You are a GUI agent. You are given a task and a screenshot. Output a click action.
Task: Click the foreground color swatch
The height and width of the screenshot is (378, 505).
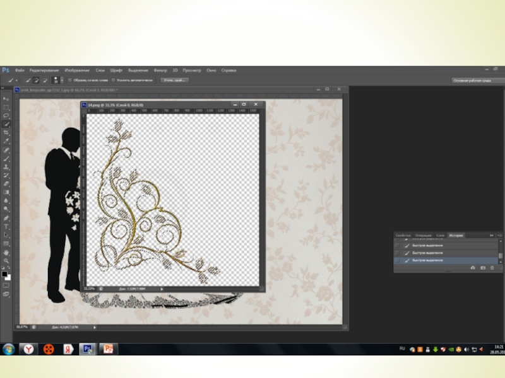(x=5, y=274)
